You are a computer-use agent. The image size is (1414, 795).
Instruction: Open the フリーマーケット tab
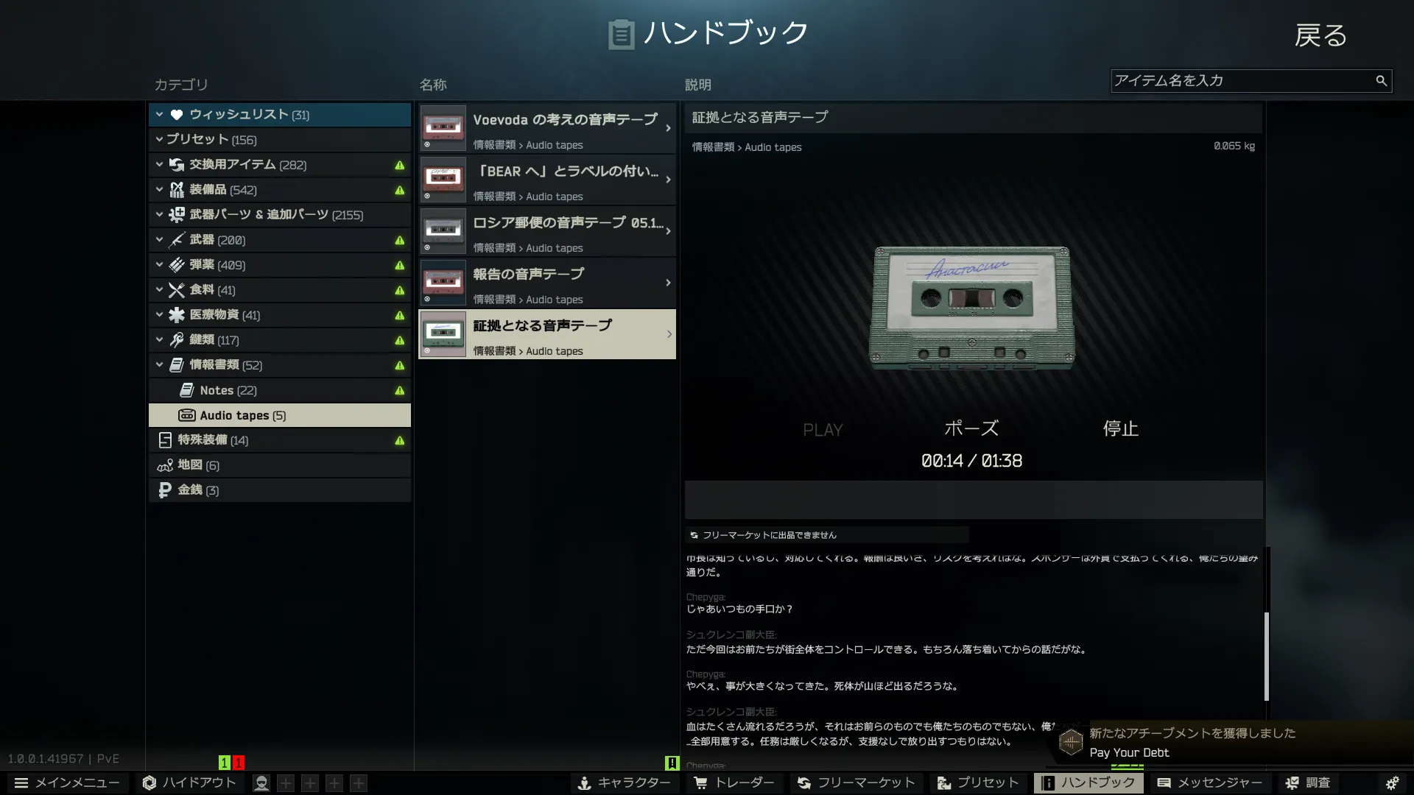point(856,782)
